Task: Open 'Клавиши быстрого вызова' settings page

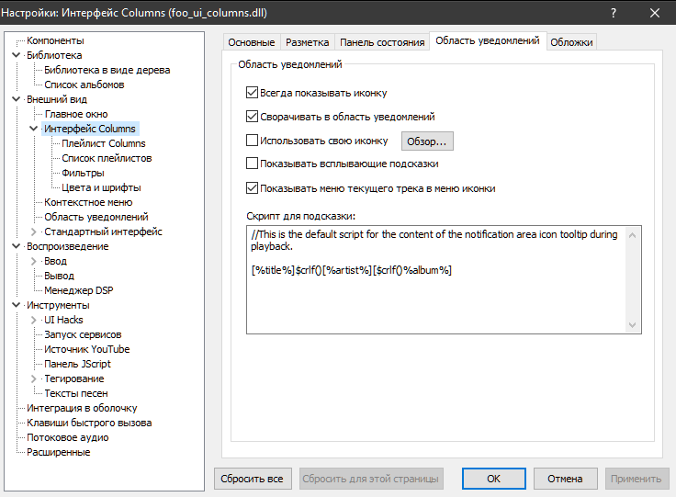Action: pyautogui.click(x=89, y=423)
